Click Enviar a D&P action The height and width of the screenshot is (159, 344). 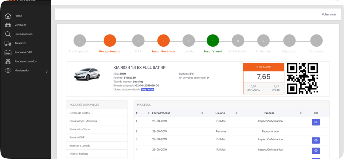97,137
